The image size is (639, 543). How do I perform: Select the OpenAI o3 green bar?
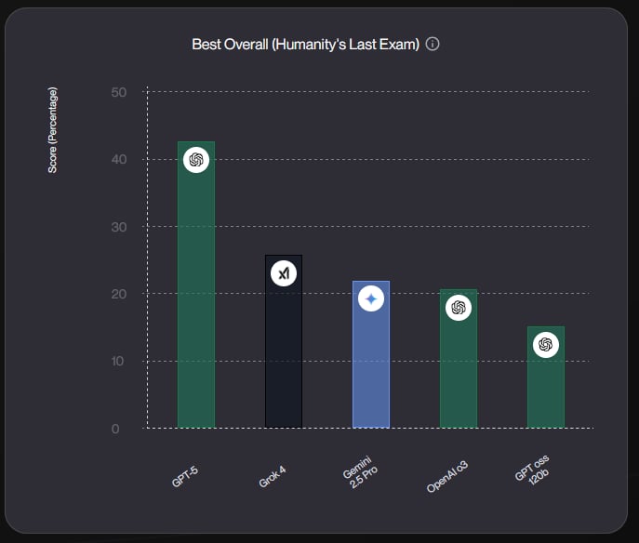click(x=459, y=359)
